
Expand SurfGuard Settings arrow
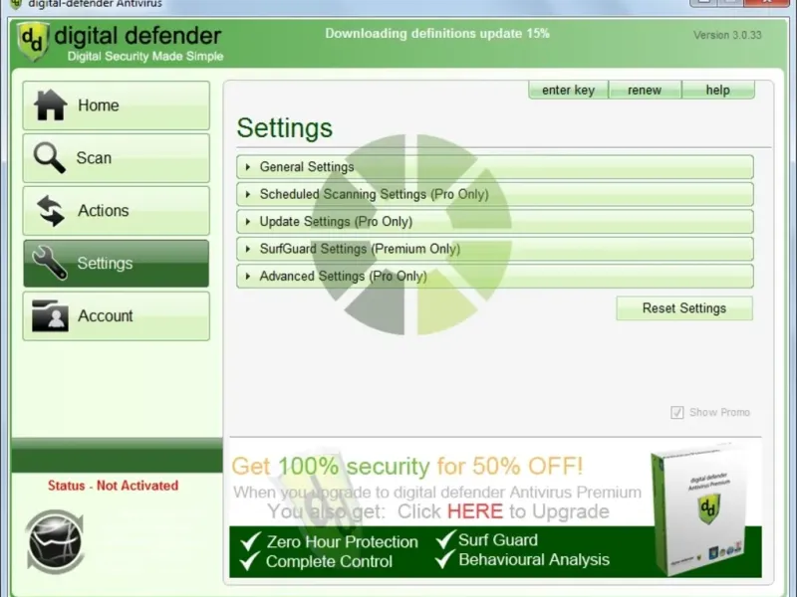coord(248,249)
